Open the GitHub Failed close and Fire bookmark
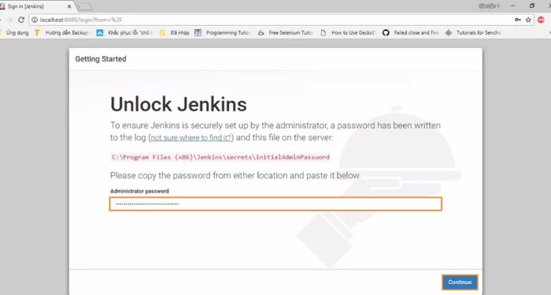The width and height of the screenshot is (551, 295). click(411, 33)
